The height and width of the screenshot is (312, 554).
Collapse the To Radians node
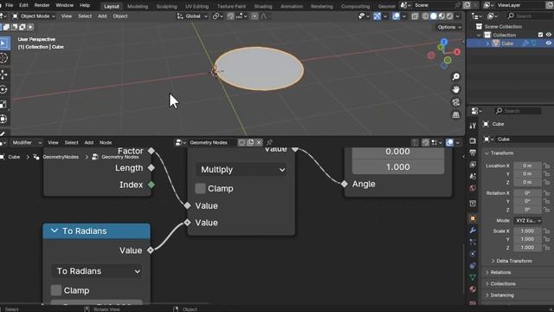pyautogui.click(x=54, y=231)
